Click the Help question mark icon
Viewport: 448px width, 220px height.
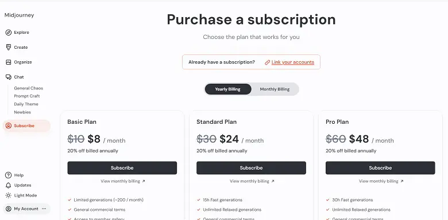9,175
